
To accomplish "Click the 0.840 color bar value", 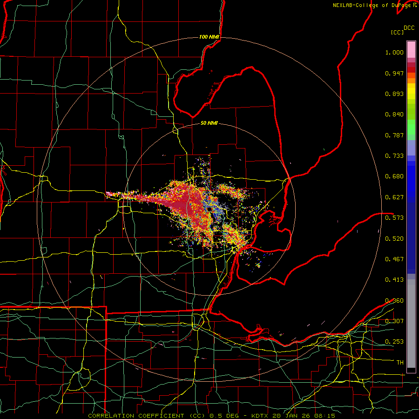I will (394, 115).
